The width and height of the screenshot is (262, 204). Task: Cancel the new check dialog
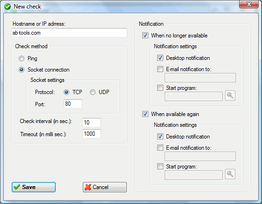pyautogui.click(x=105, y=187)
